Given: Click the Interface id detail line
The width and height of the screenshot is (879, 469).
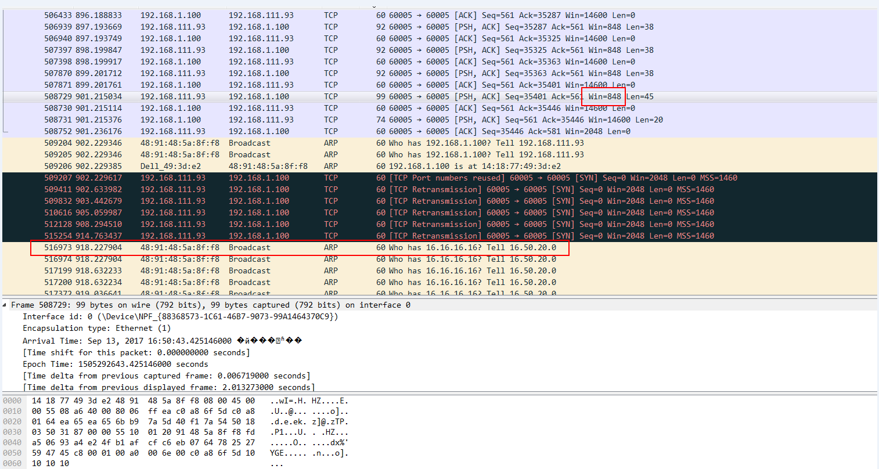Looking at the screenshot, I should (x=180, y=316).
